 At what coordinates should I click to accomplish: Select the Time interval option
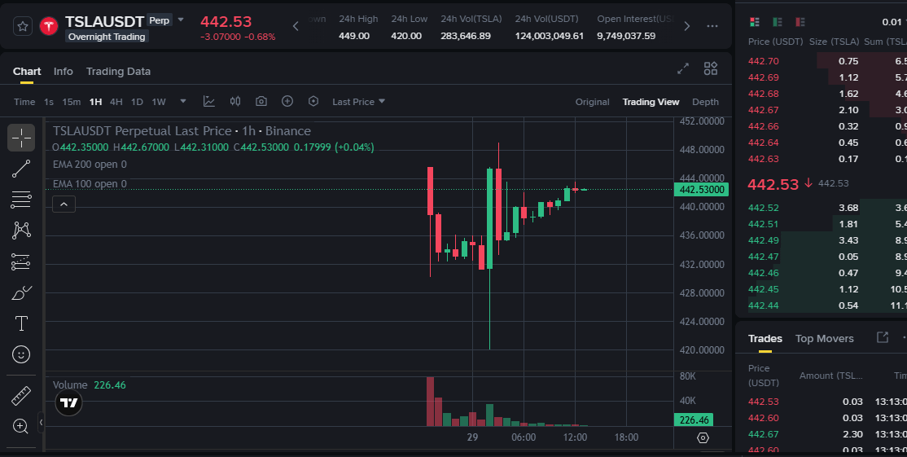point(24,102)
